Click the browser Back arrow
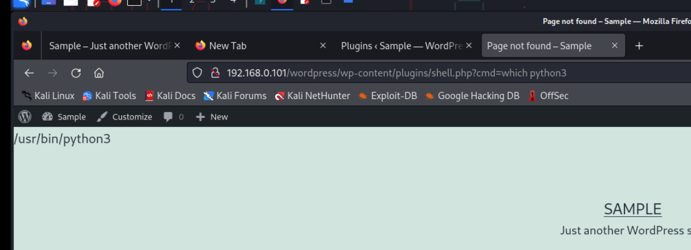Viewport: 691px width, 250px height. click(29, 73)
